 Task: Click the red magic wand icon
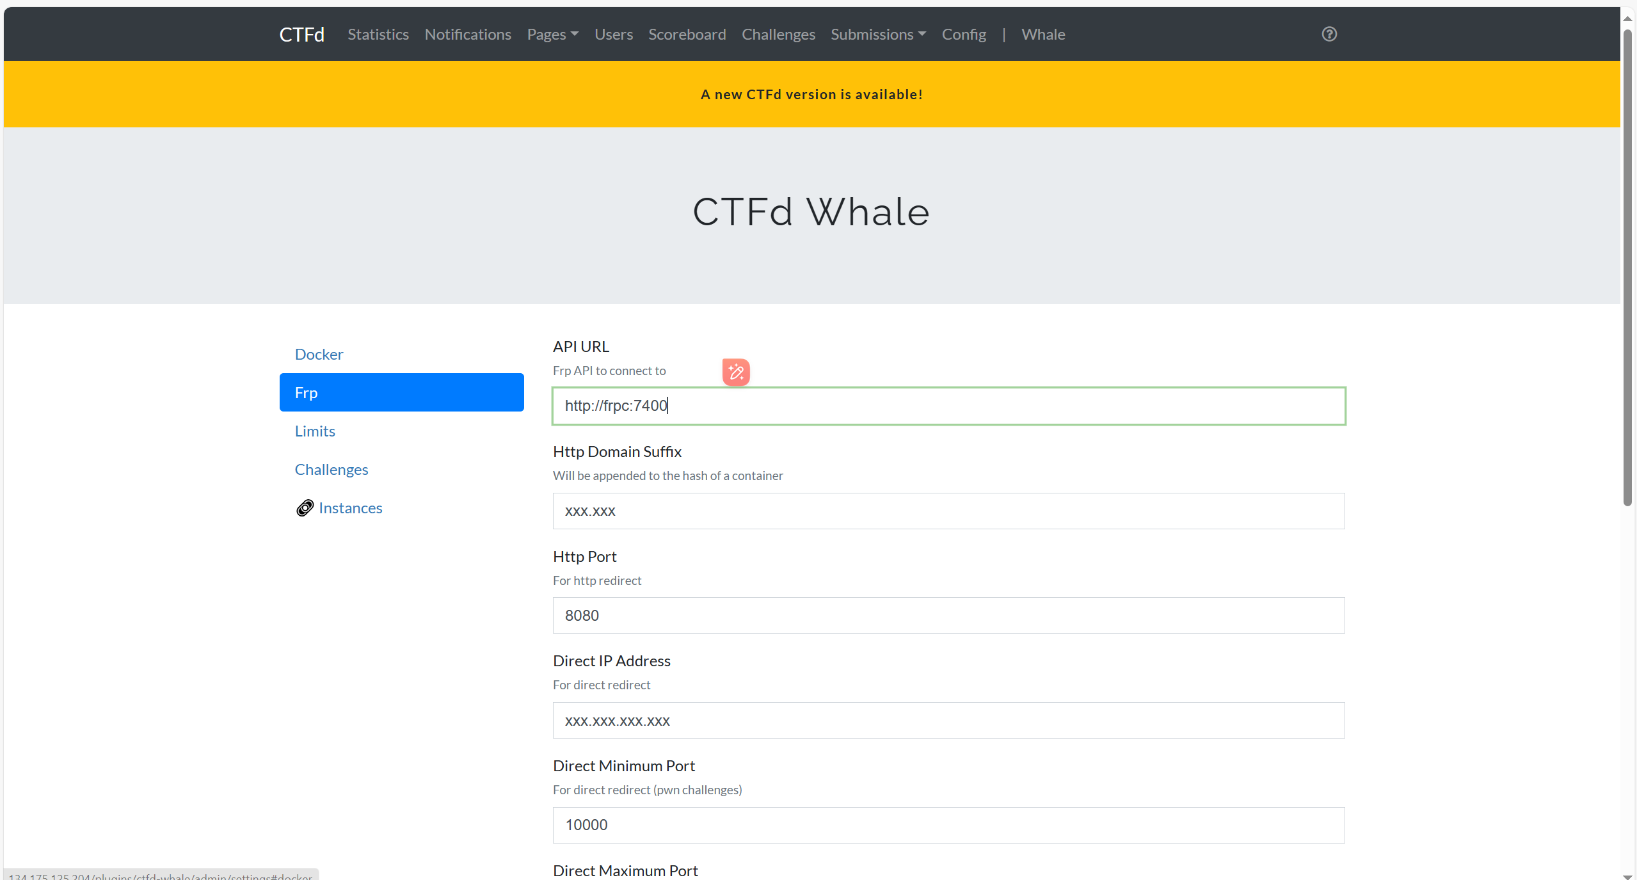click(735, 372)
